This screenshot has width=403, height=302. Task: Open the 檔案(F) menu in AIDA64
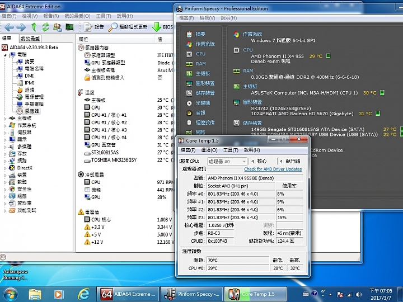pos(9,16)
